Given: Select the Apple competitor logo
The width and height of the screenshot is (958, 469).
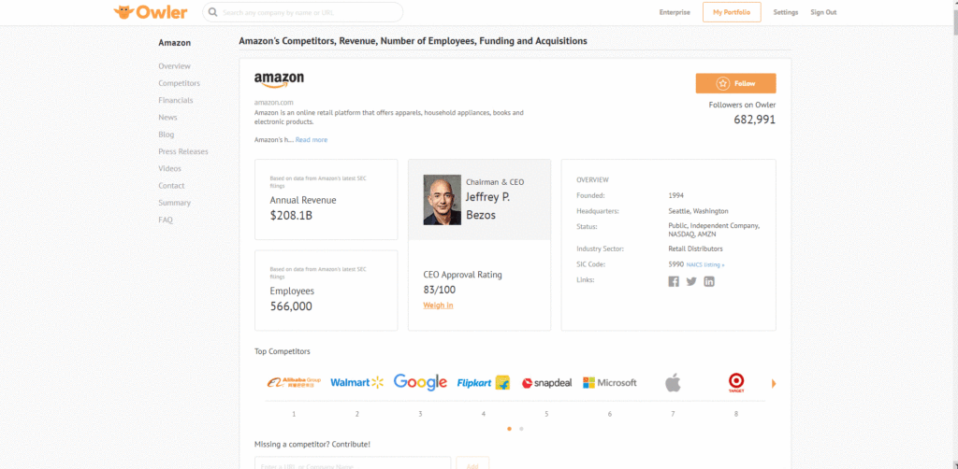Looking at the screenshot, I should tap(673, 382).
